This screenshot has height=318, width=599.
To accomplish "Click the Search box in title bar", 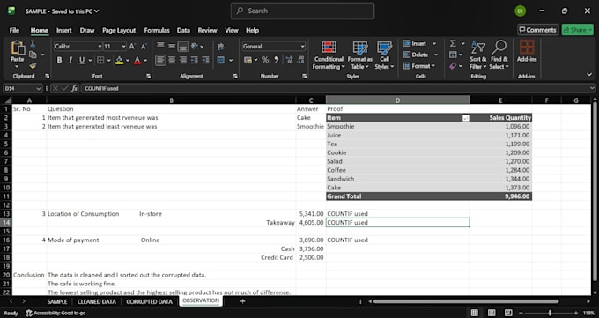I will tap(302, 11).
